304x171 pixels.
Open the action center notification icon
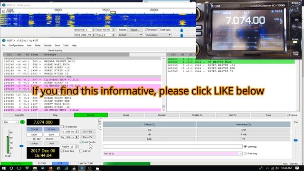297,168
